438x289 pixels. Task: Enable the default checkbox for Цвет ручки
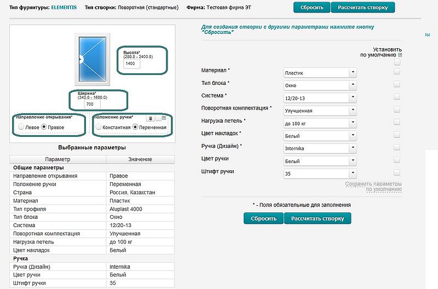[397, 160]
